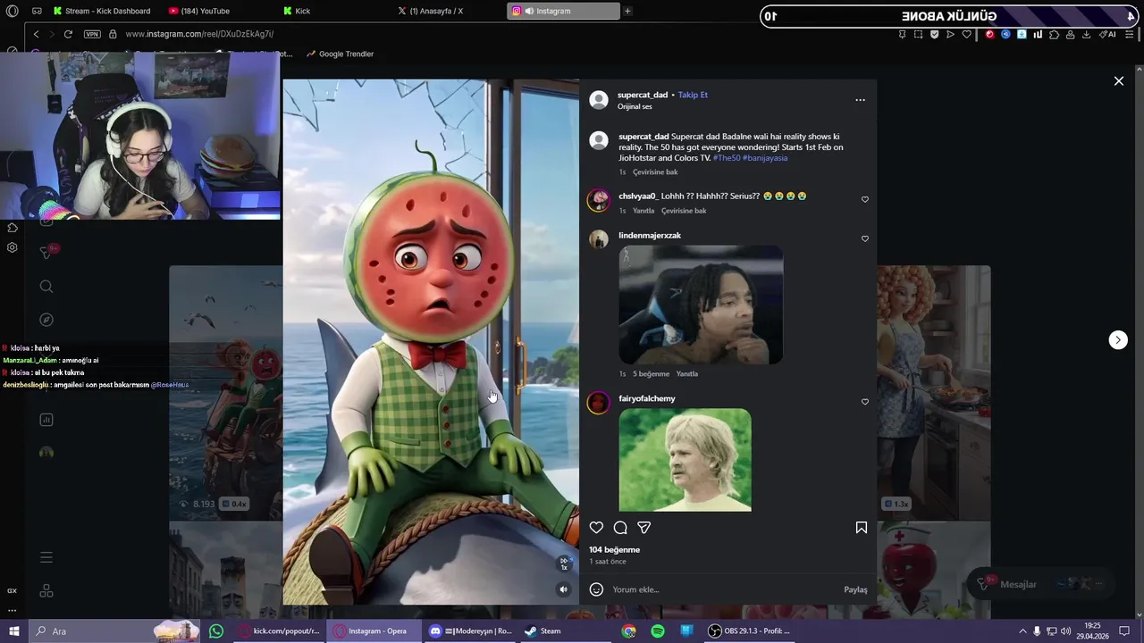Viewport: 1144px width, 643px height.
Task: Click the ad-blocker shield icon
Action: [x=934, y=34]
